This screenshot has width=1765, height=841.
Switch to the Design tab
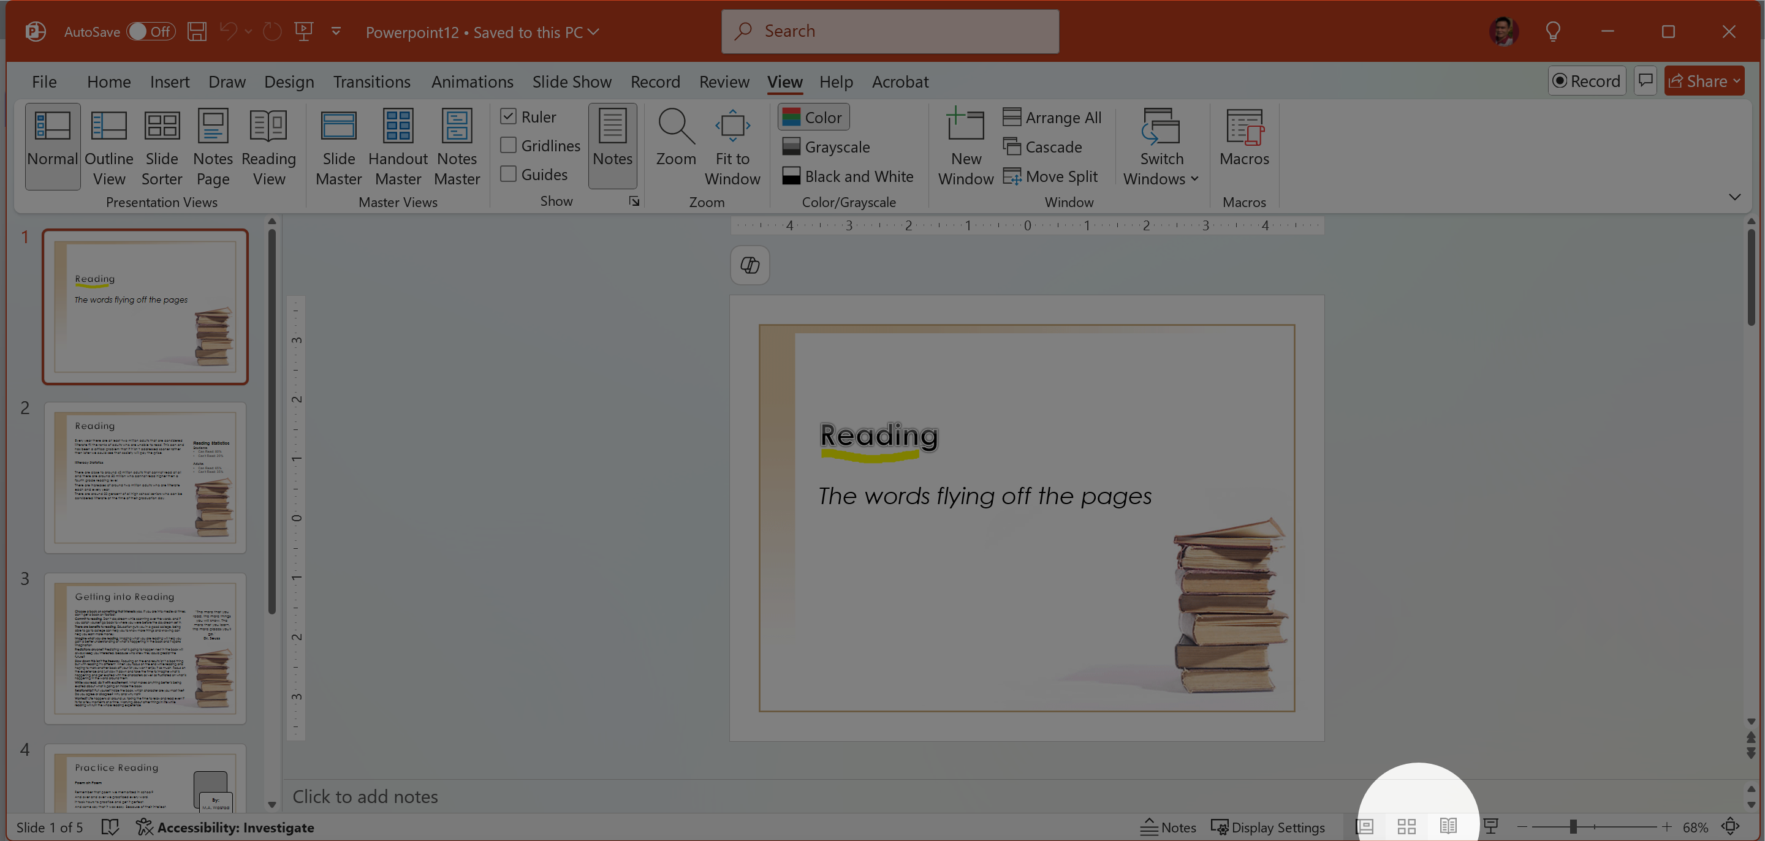[289, 81]
